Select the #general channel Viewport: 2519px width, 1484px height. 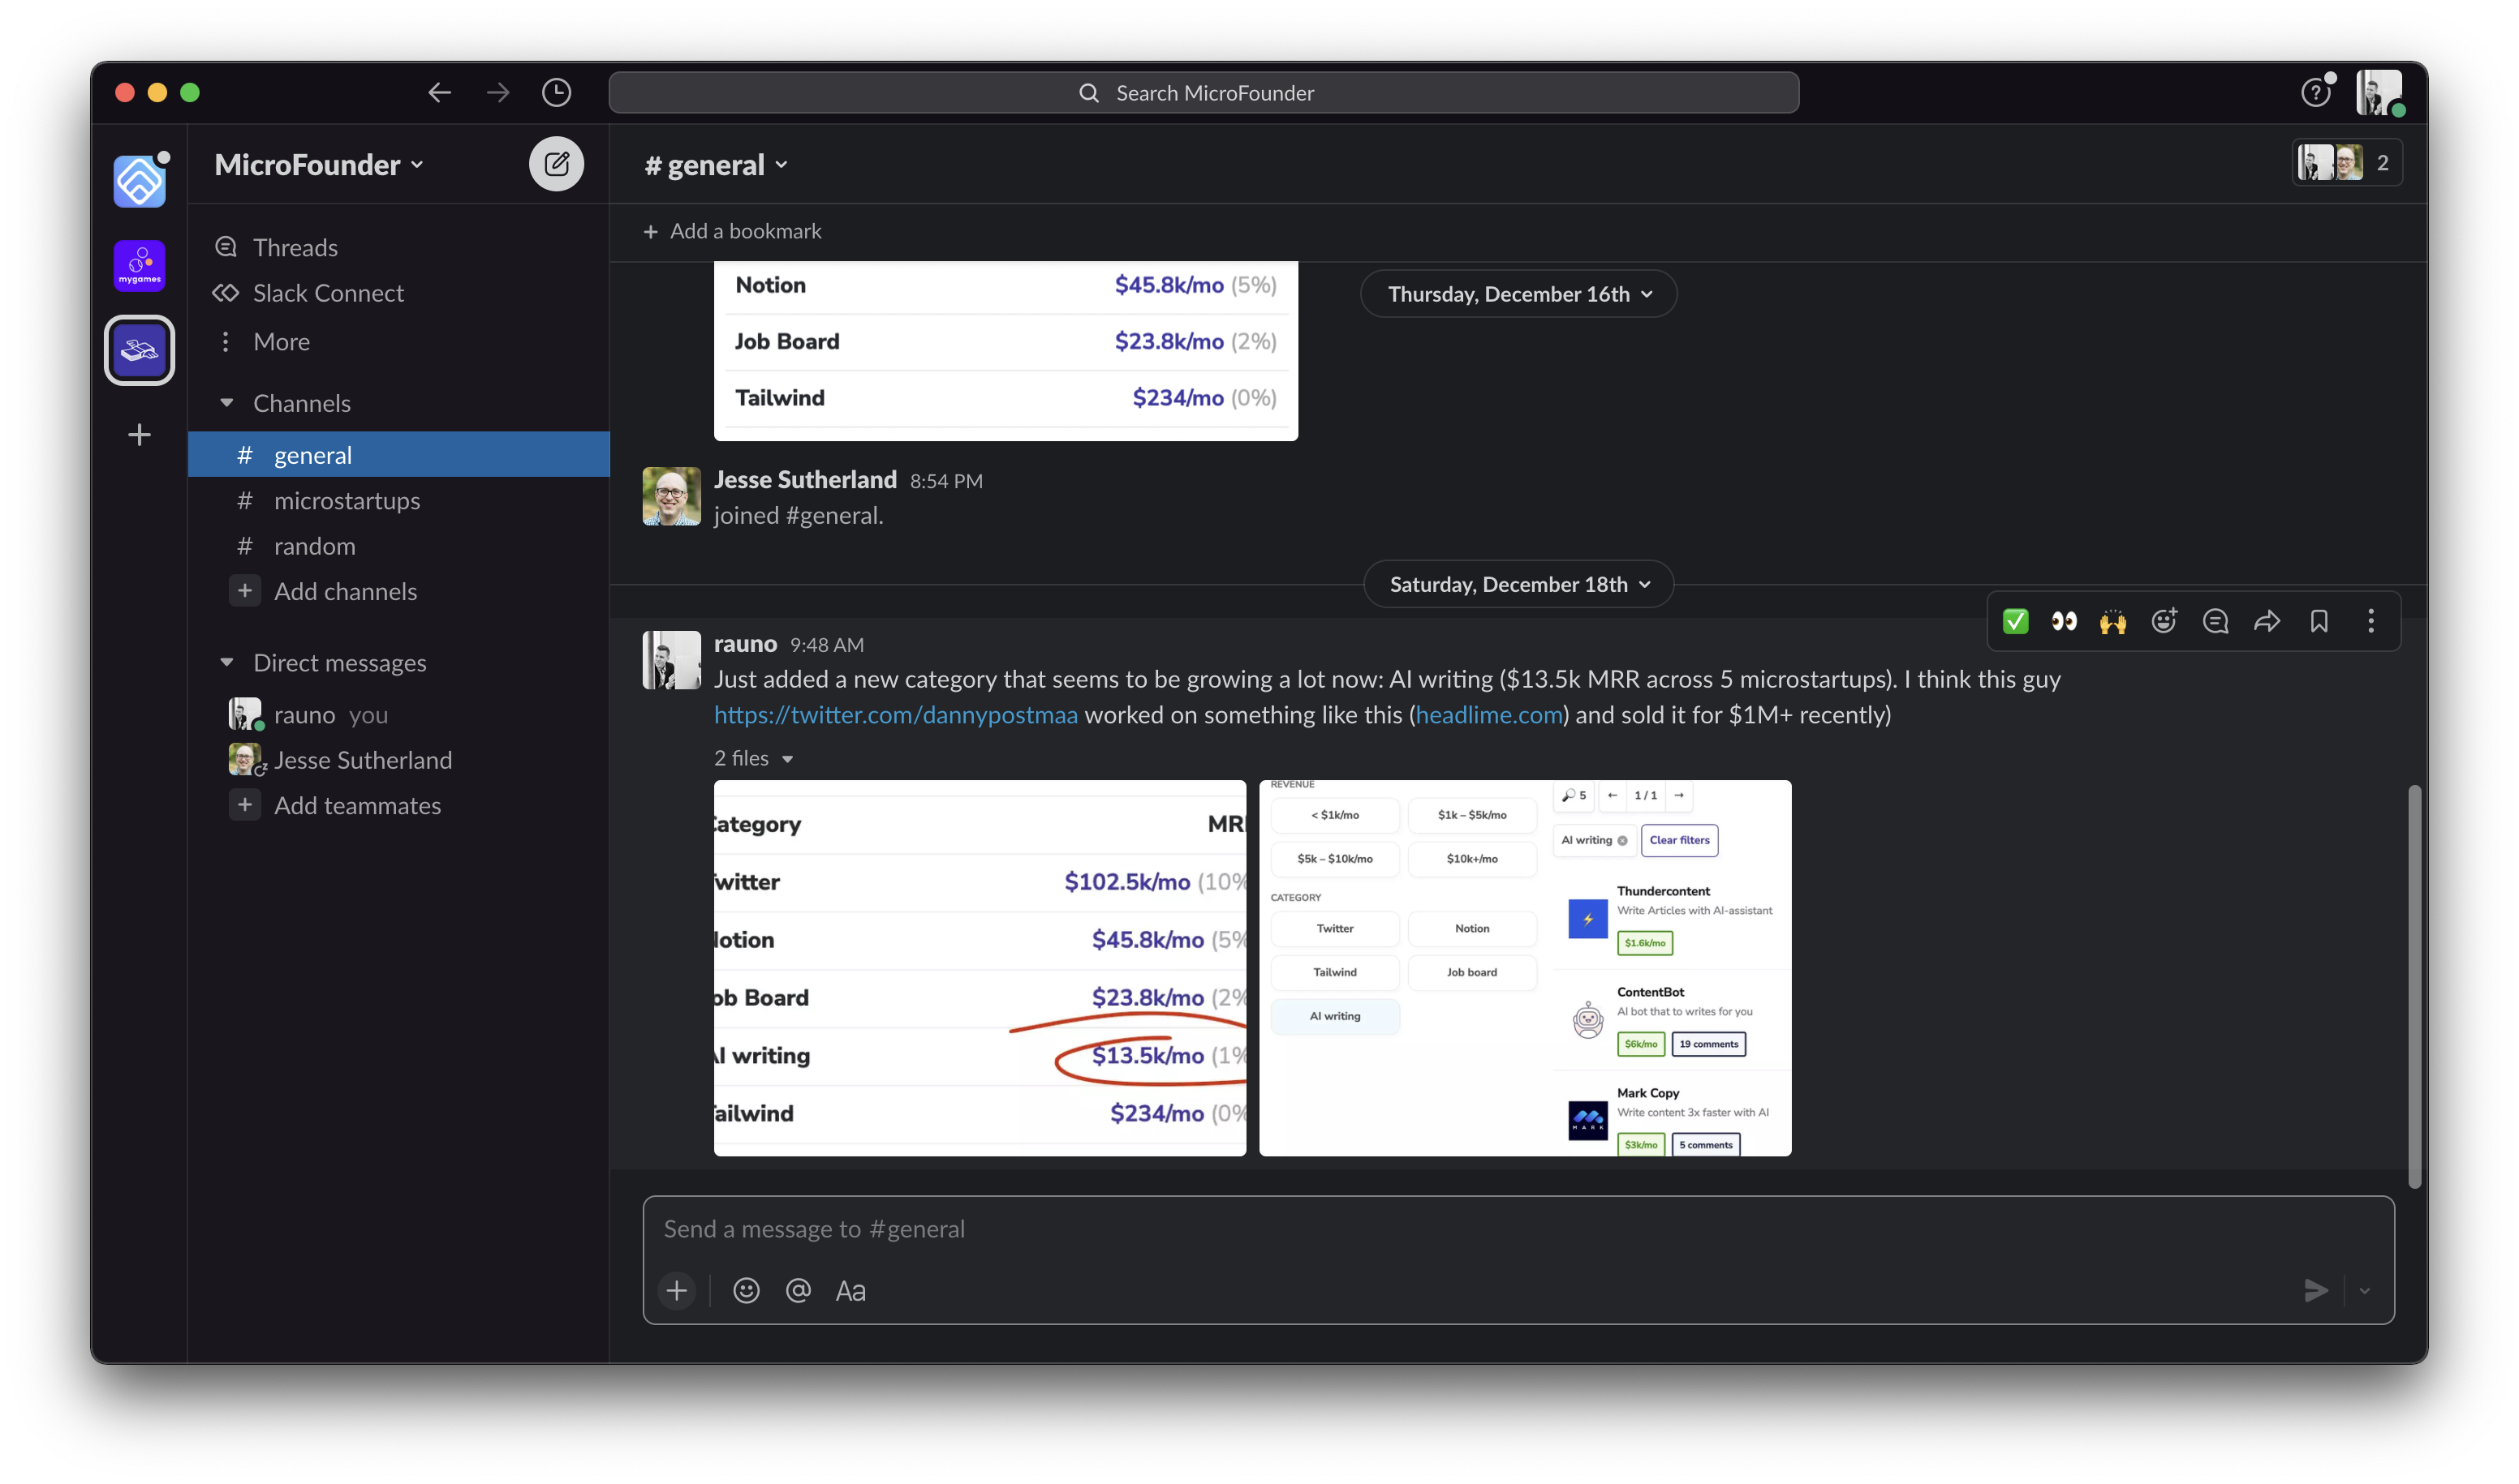pos(398,455)
